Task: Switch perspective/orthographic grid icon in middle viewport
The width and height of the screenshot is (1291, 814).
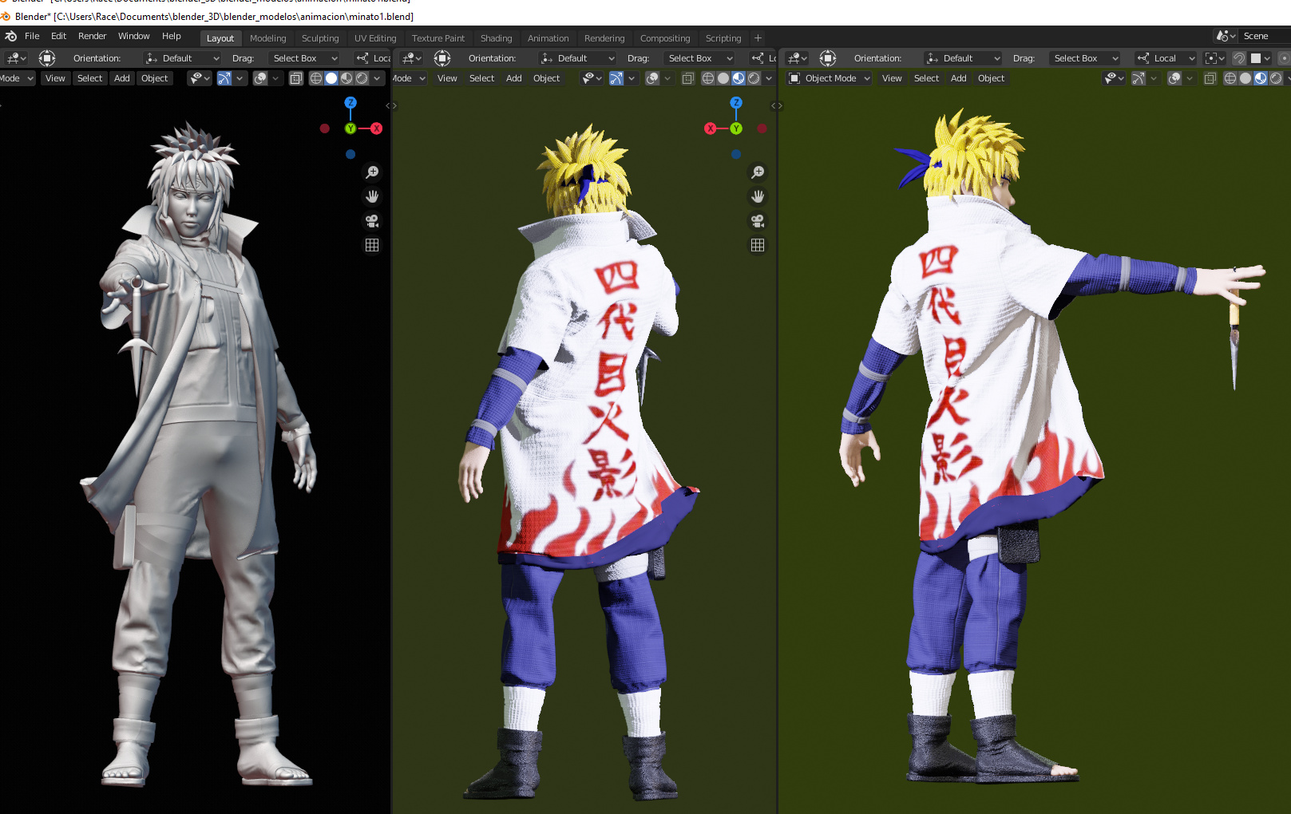Action: (x=758, y=245)
